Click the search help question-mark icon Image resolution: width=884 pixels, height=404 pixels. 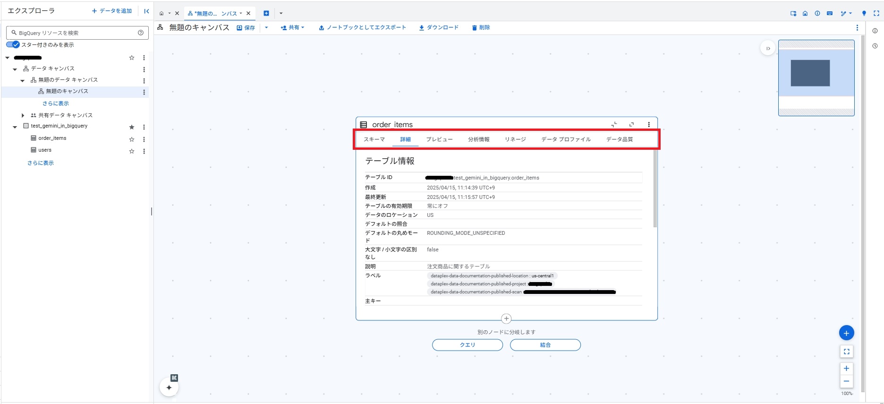tap(141, 33)
